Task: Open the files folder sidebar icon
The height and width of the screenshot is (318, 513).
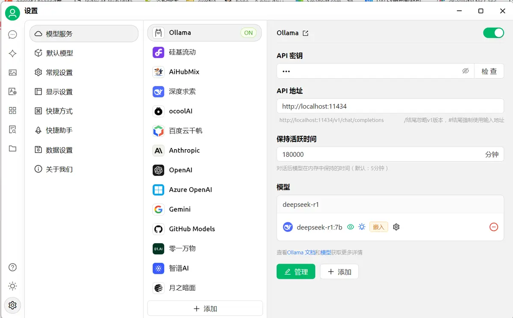Action: point(12,149)
